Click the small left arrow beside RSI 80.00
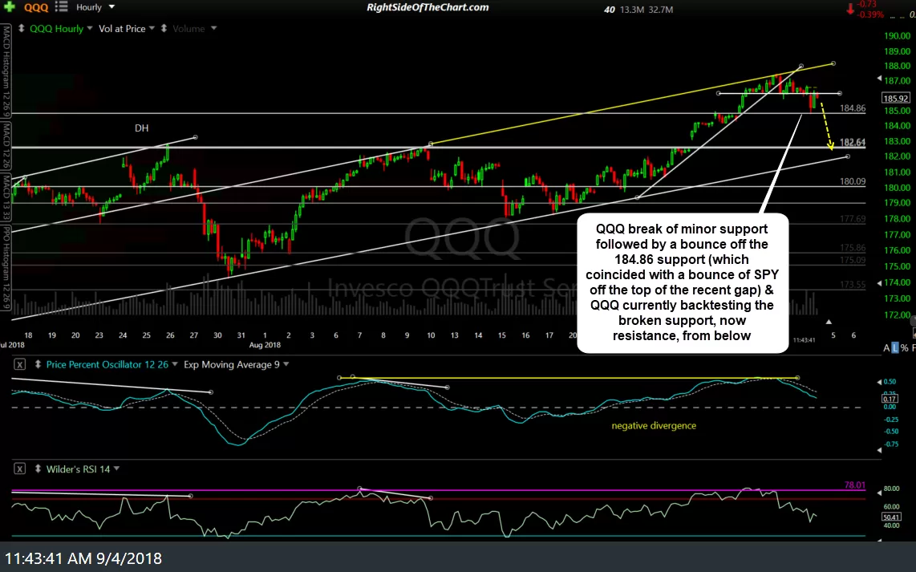Screen dimensions: 916x572 tap(879, 493)
